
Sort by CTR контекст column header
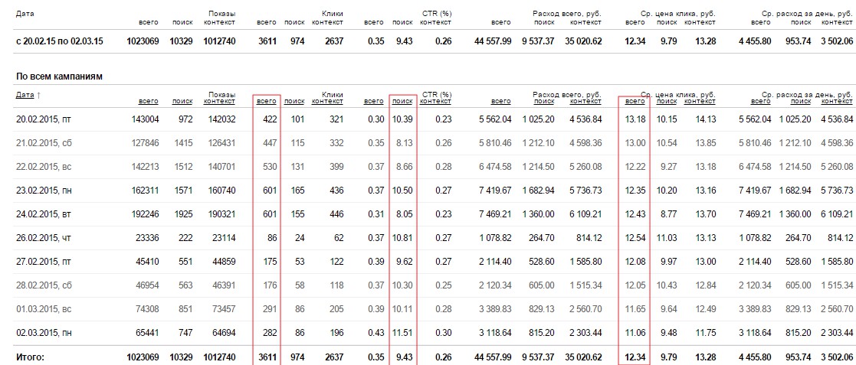(435, 101)
